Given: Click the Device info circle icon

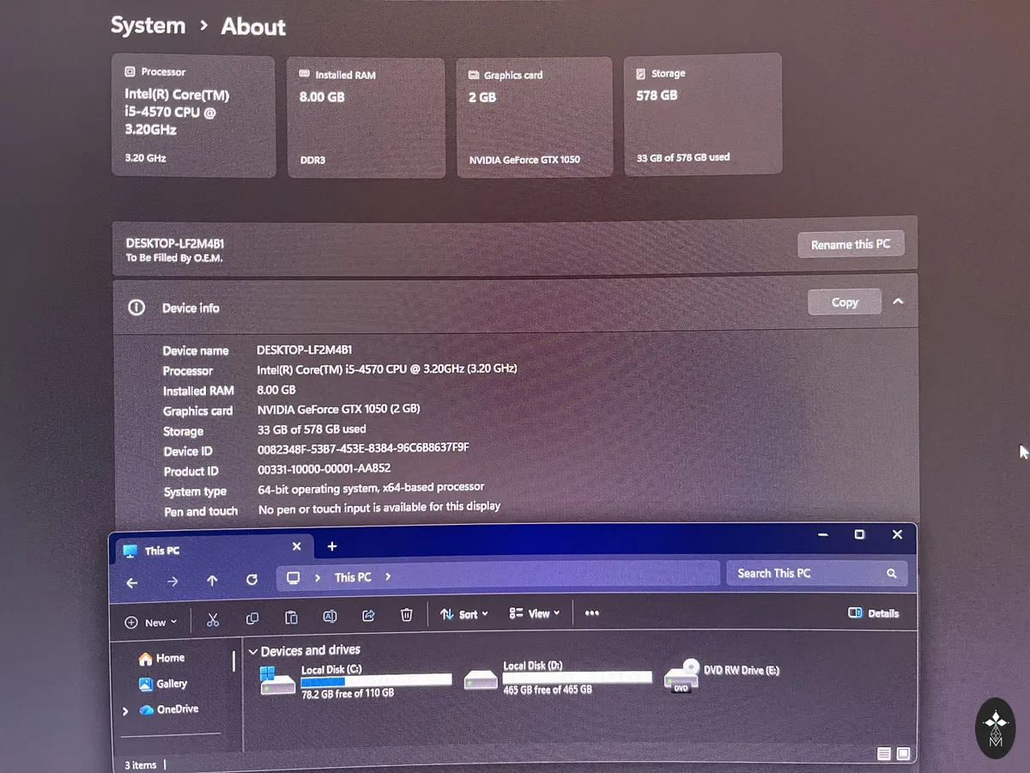Looking at the screenshot, I should 136,307.
